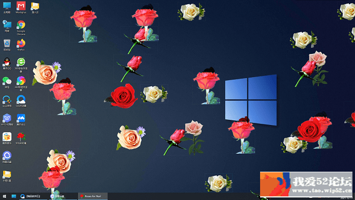Select the red rose app desktop shortcut
Viewport: 355px width, 200px height.
[x=21, y=139]
